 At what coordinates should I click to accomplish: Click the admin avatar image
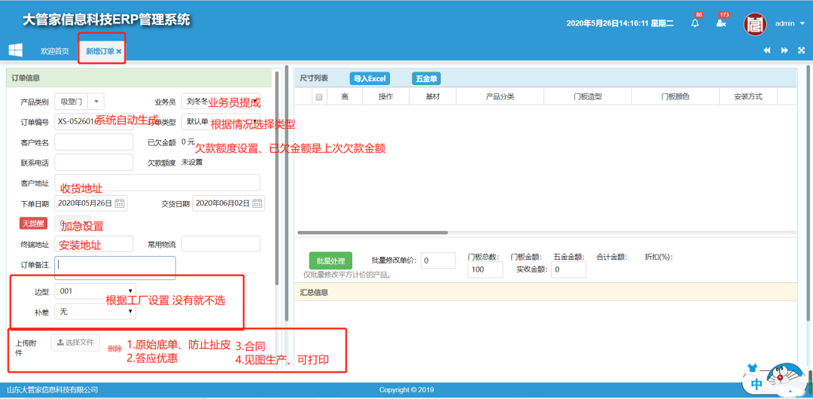pyautogui.click(x=755, y=23)
